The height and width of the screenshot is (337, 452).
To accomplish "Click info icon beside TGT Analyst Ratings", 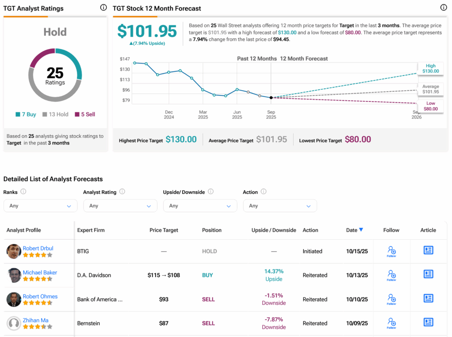I will 103,7.
